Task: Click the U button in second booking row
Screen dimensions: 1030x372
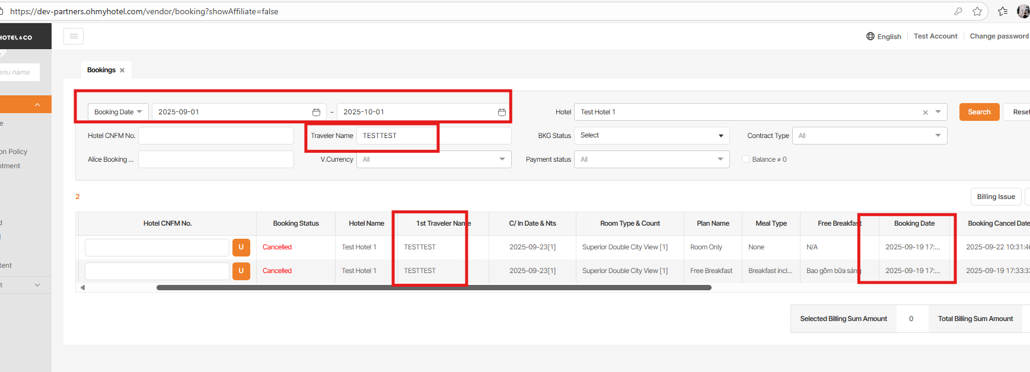Action: [x=241, y=271]
